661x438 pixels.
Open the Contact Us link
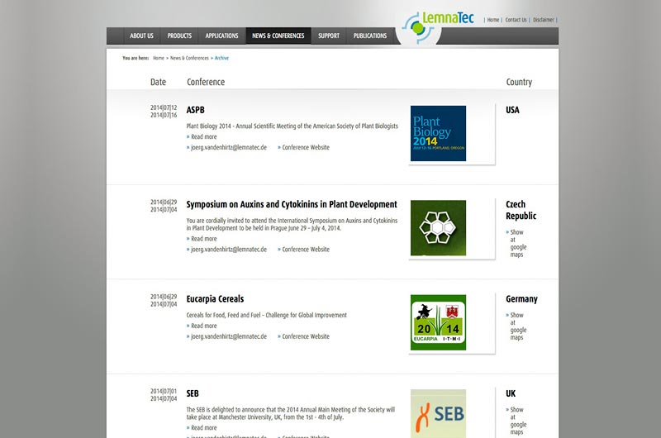coord(516,20)
